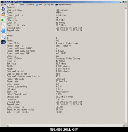Viewport: 128px width, 132px height.
Task: Click the Color space label
Action: coord(13,84)
